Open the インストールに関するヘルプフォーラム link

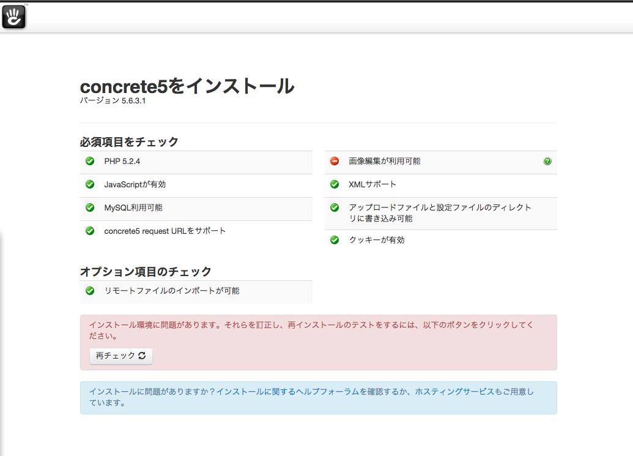[287, 391]
